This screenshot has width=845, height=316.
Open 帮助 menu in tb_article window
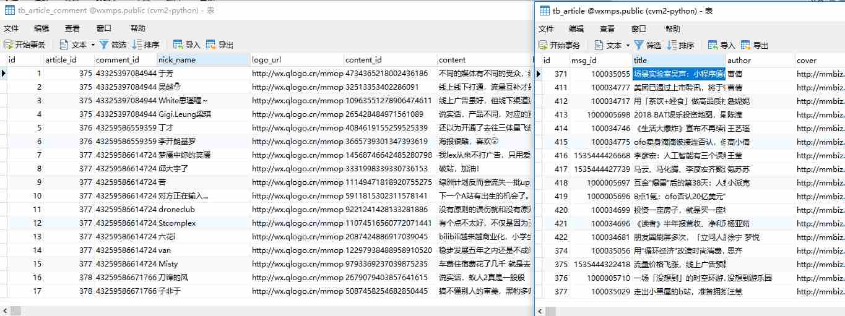pyautogui.click(x=673, y=29)
